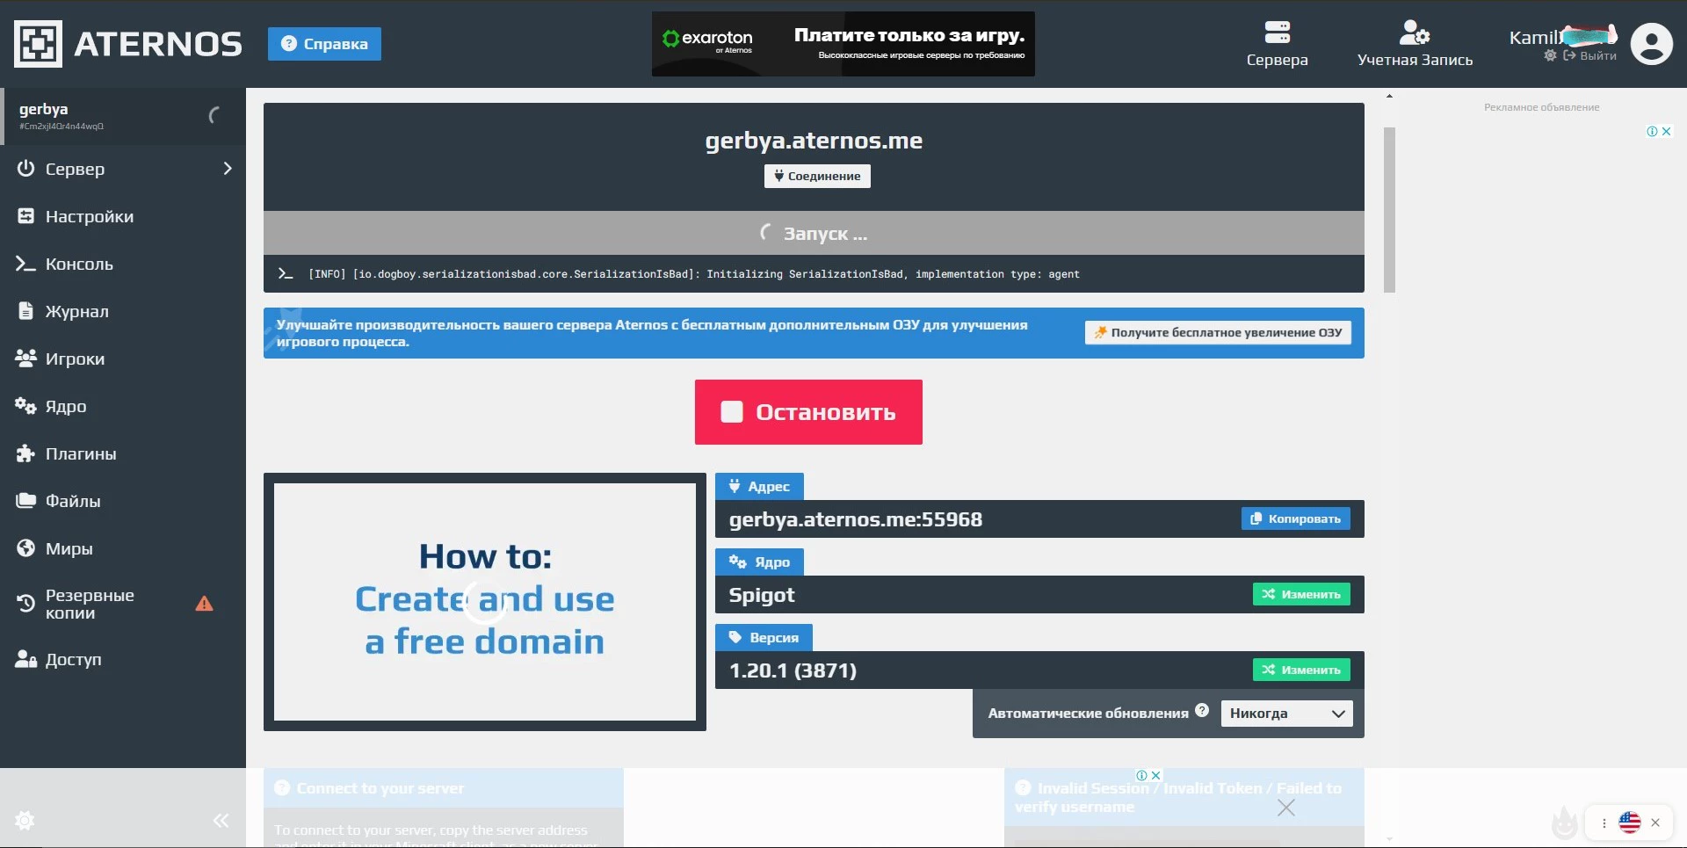Click the Запуск status bar

point(814,233)
